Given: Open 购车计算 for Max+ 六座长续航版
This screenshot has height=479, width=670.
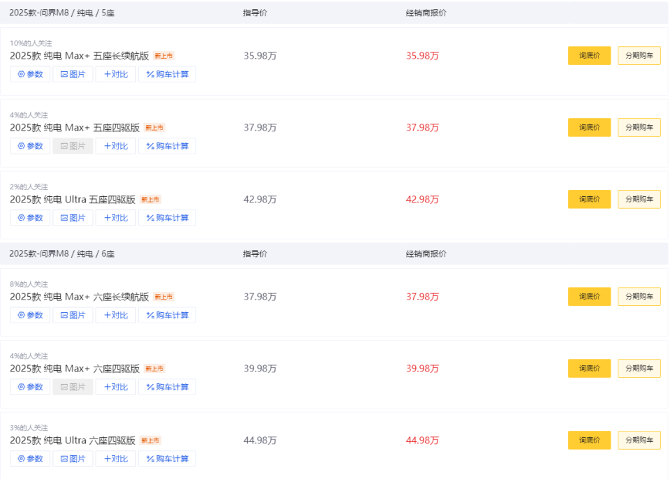Looking at the screenshot, I should 167,315.
